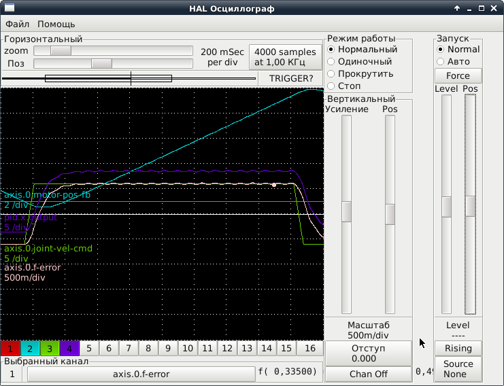
Task: Click the vertical Pos slider handle
Action: click(x=390, y=214)
